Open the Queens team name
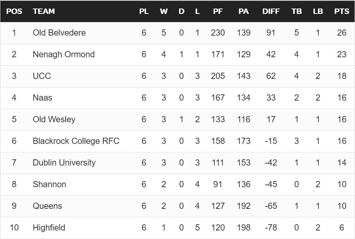355x239 pixels. pos(47,206)
